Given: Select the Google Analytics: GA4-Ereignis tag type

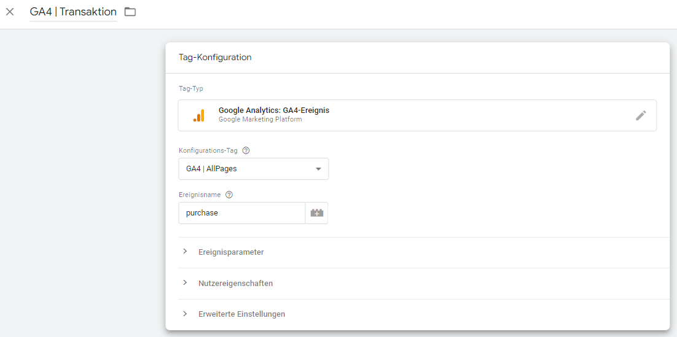Looking at the screenshot, I should point(417,115).
